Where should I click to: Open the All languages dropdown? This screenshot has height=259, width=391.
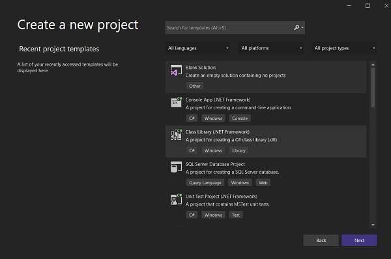[197, 48]
